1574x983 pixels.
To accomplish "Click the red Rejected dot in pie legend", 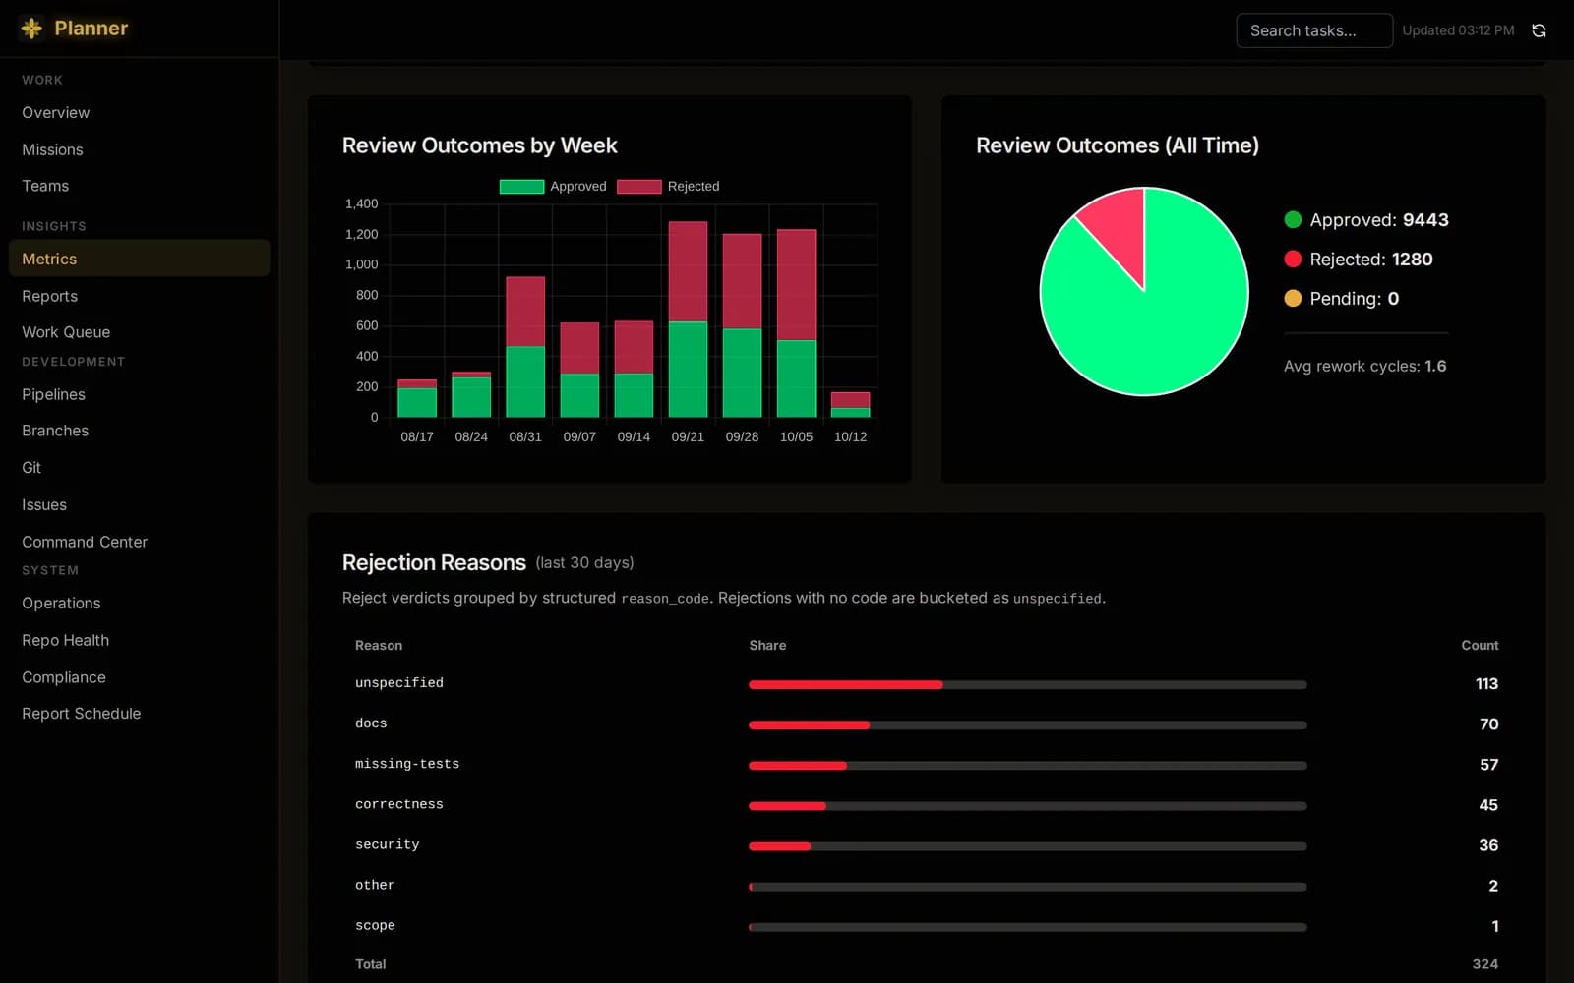I will pyautogui.click(x=1293, y=260).
